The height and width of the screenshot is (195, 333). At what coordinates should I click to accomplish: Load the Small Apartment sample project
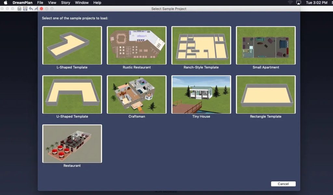(265, 45)
